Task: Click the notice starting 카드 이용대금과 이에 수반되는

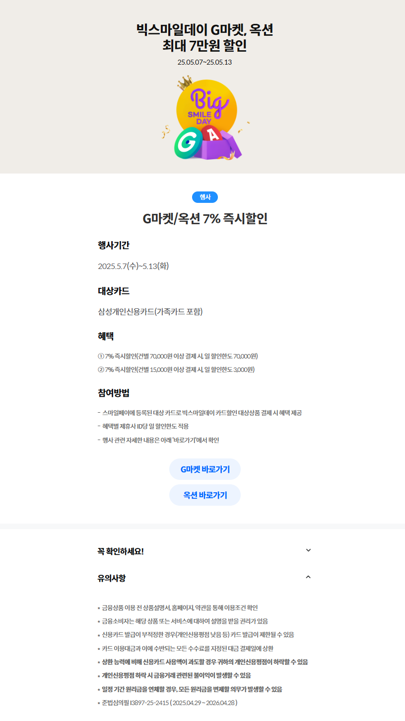Action: tap(186, 648)
